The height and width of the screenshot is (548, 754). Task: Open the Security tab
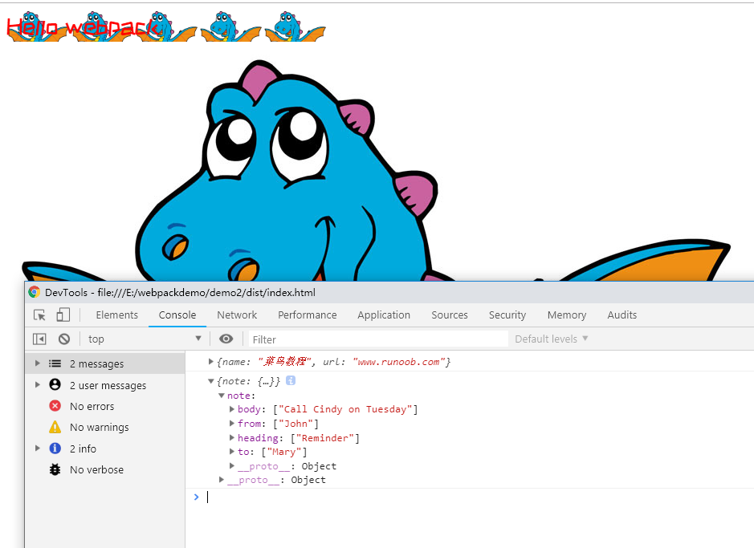507,315
